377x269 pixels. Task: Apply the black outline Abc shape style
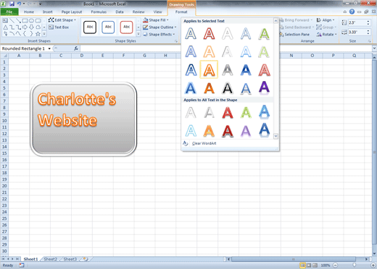pyautogui.click(x=90, y=27)
